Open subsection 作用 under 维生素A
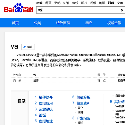Screen dimensions: 125x125 (80, 112)
